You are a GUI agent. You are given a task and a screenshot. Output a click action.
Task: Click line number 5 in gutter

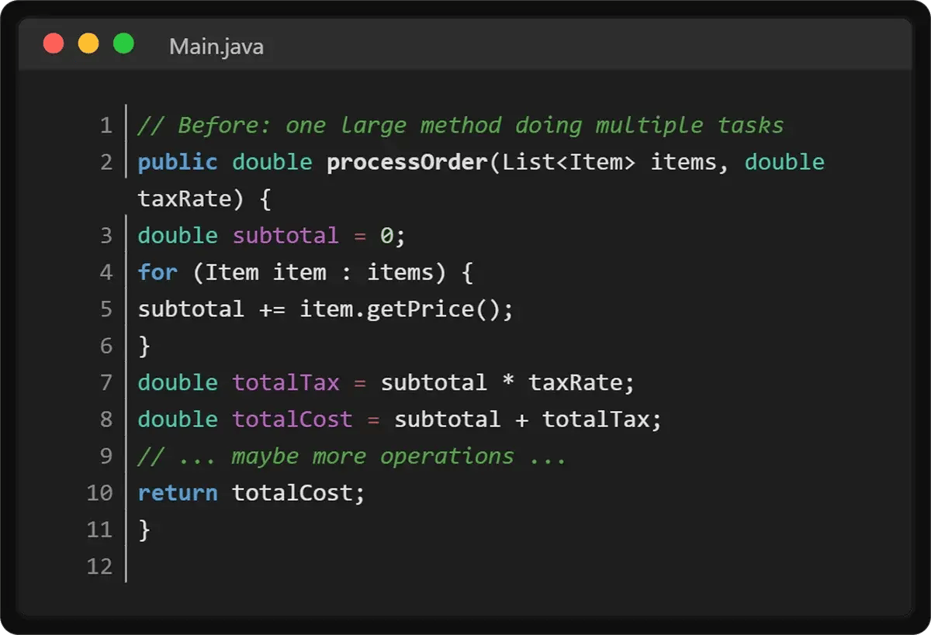coord(106,309)
